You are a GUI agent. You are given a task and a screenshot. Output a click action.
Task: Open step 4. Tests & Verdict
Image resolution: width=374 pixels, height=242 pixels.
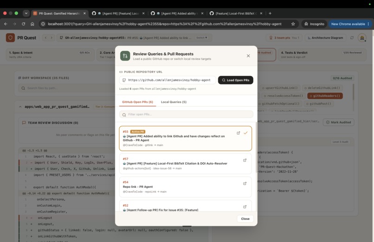[x=322, y=55]
